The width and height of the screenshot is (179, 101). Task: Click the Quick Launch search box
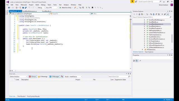150,2
